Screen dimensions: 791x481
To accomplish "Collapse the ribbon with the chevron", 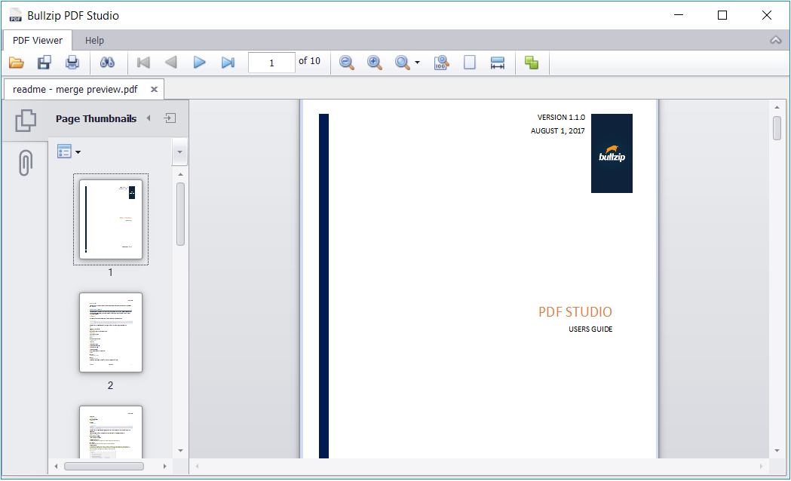I will [x=775, y=41].
